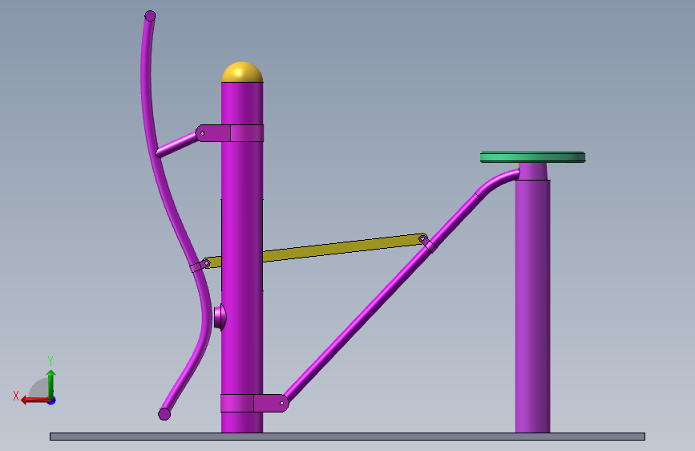The image size is (695, 451).
Task: Click the green Y axis of the triad
Action: (51, 384)
